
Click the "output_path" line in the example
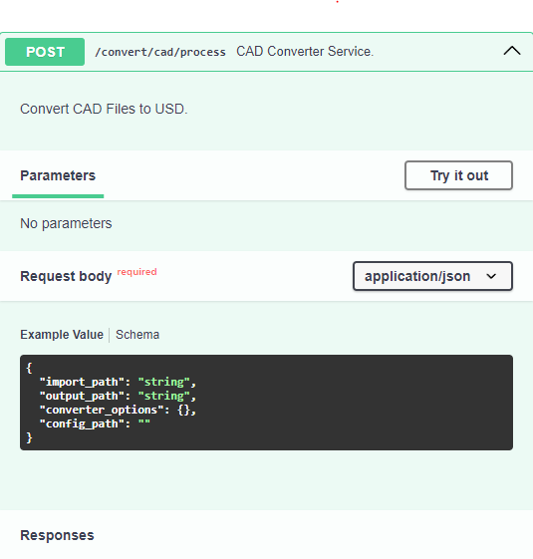tap(118, 396)
